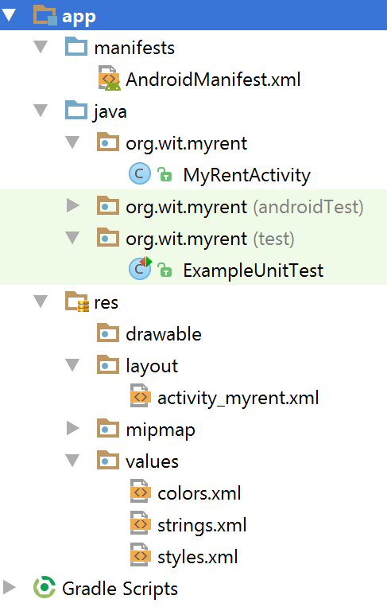Expand the mipmap folder arrow
This screenshot has height=607, width=387.
click(72, 429)
